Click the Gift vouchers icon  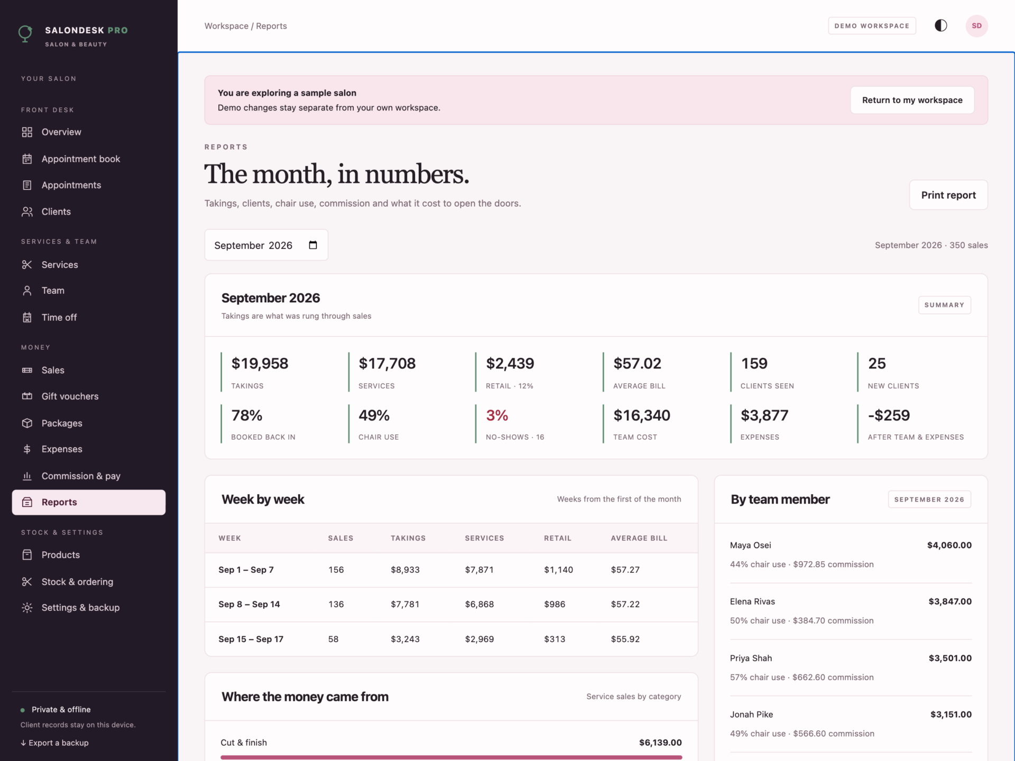coord(27,396)
